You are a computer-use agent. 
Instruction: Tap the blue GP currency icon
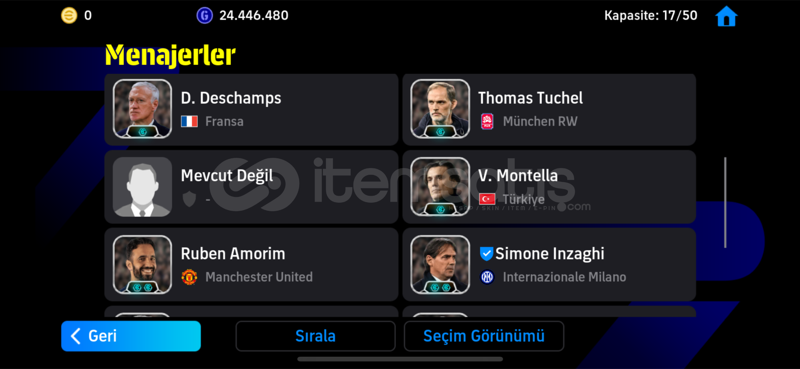(204, 15)
